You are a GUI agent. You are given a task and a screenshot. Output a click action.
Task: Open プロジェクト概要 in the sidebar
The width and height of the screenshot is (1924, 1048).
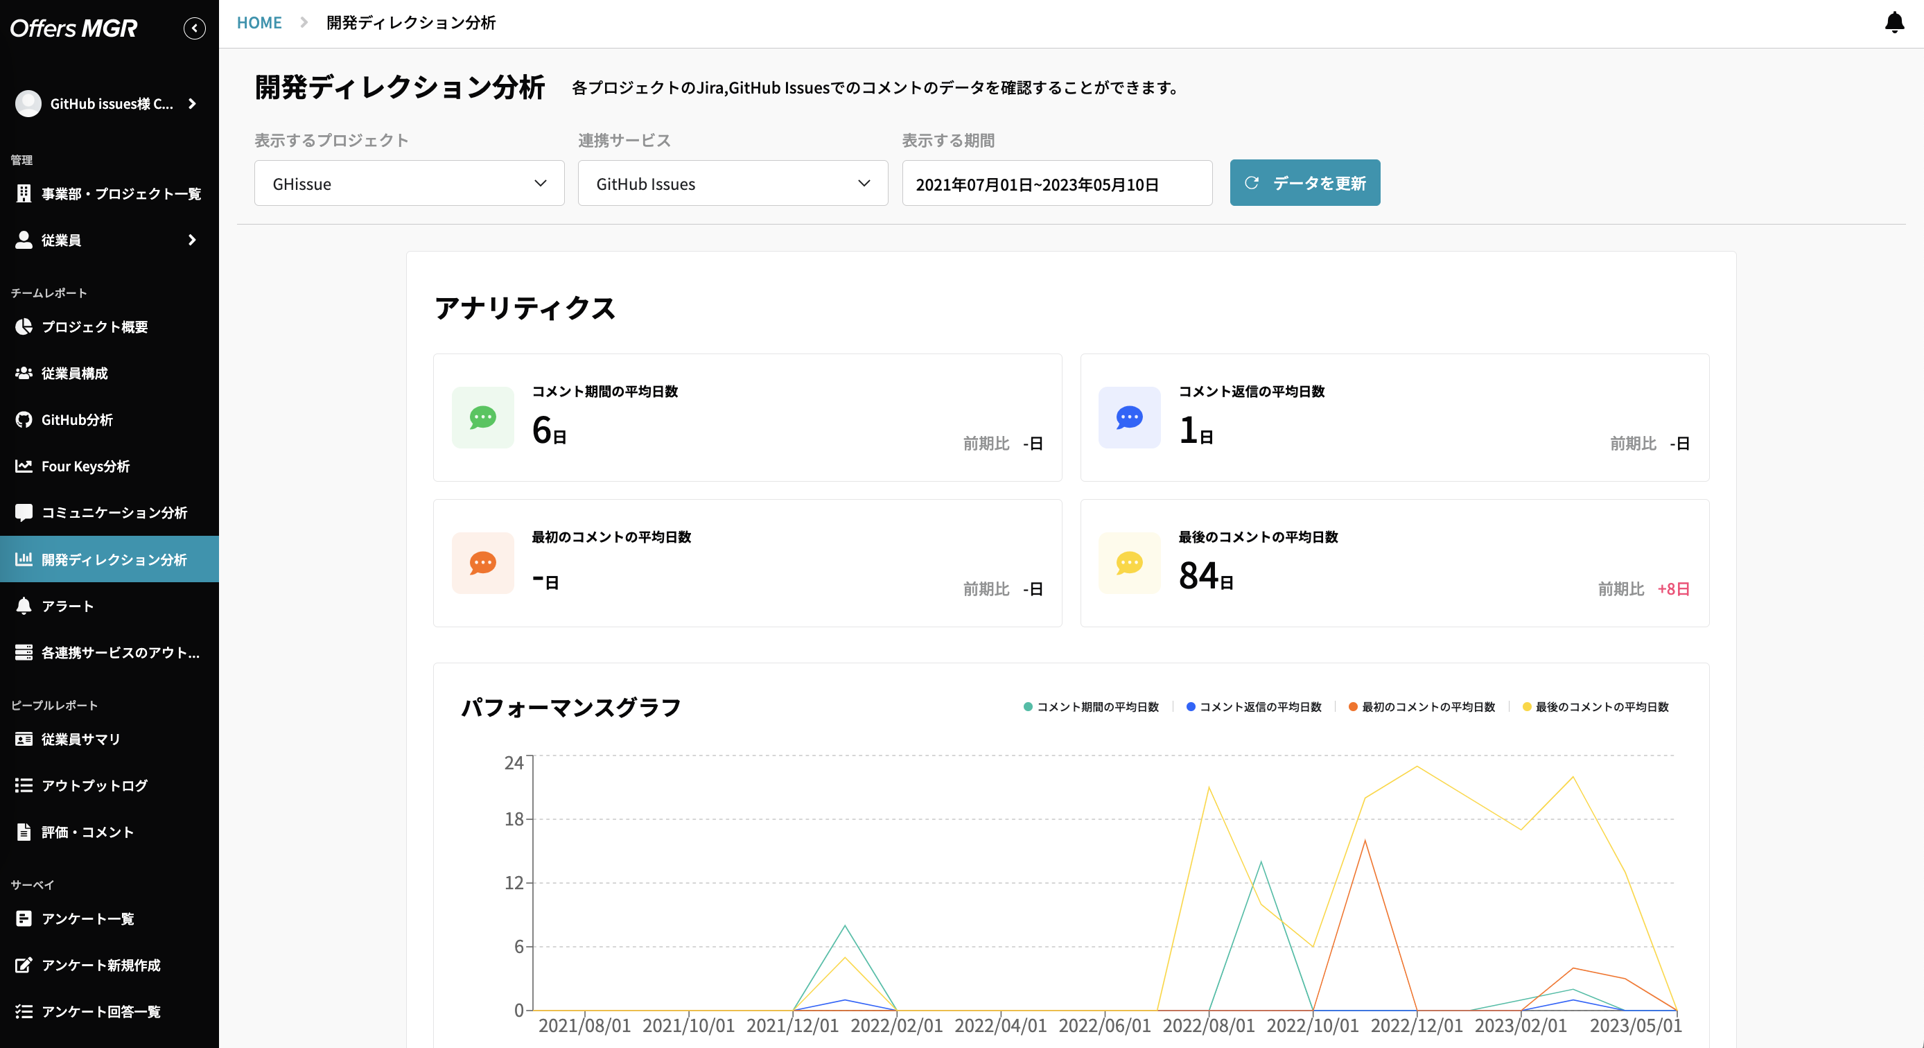(109, 326)
